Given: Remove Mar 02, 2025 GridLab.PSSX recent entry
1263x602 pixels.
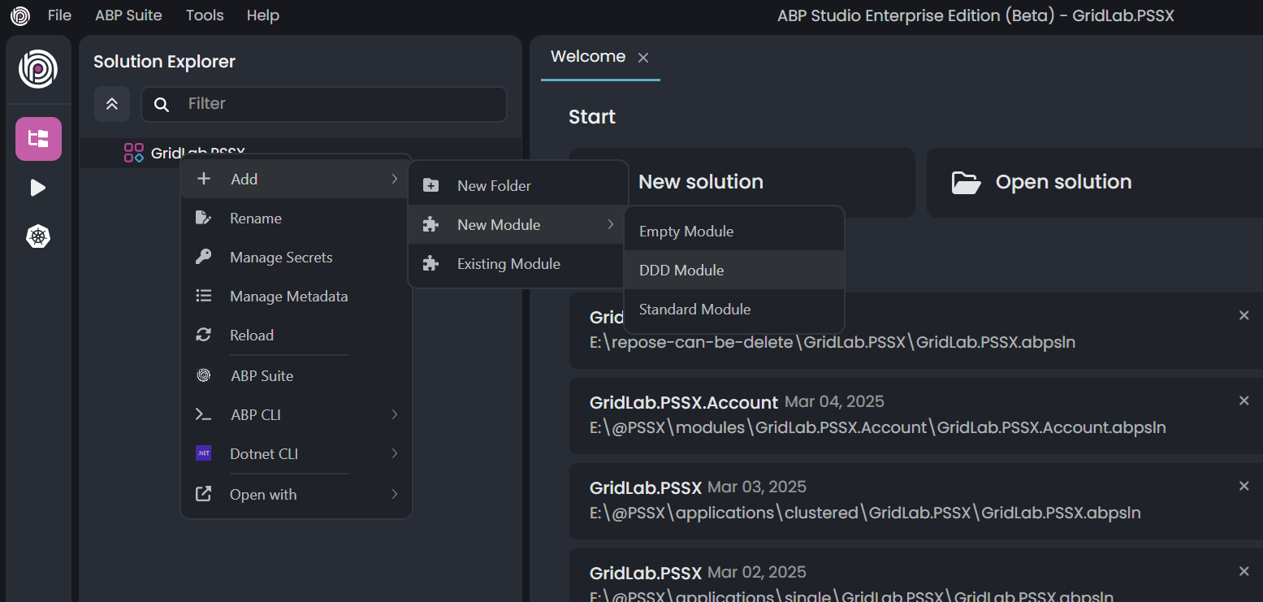Looking at the screenshot, I should [x=1244, y=571].
